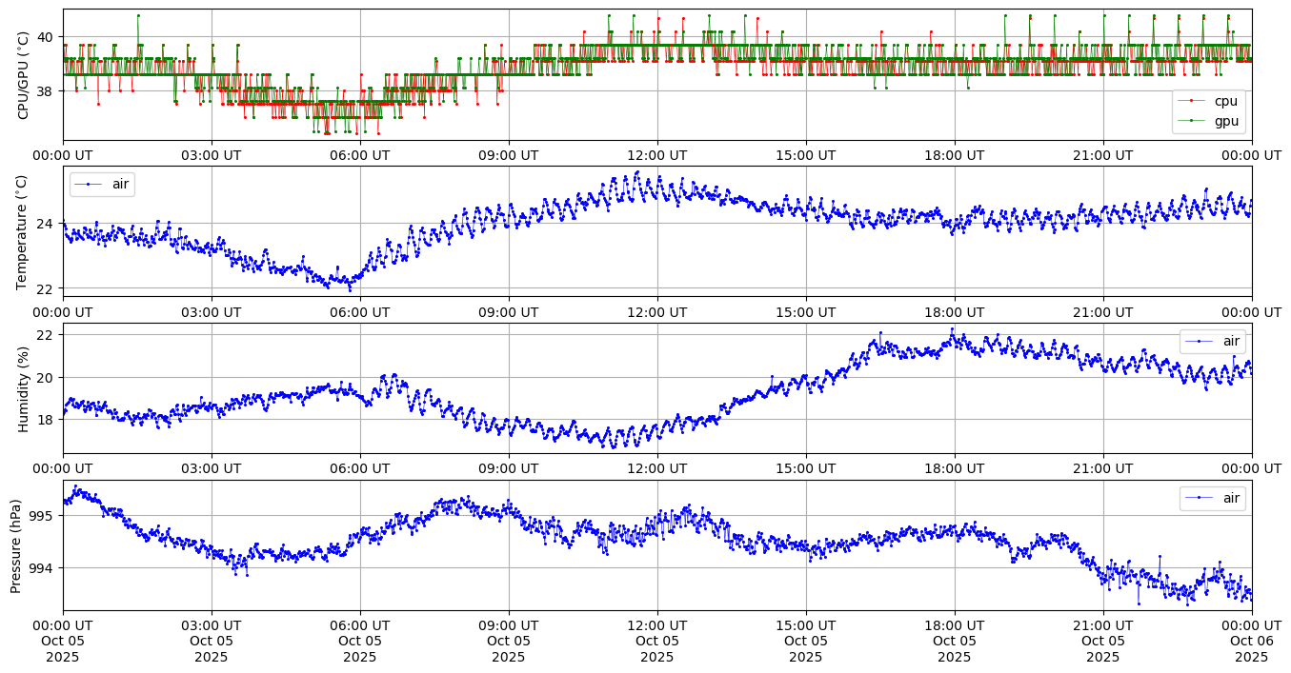Click 06:00 UT tick under the Temperature plot

(x=360, y=312)
